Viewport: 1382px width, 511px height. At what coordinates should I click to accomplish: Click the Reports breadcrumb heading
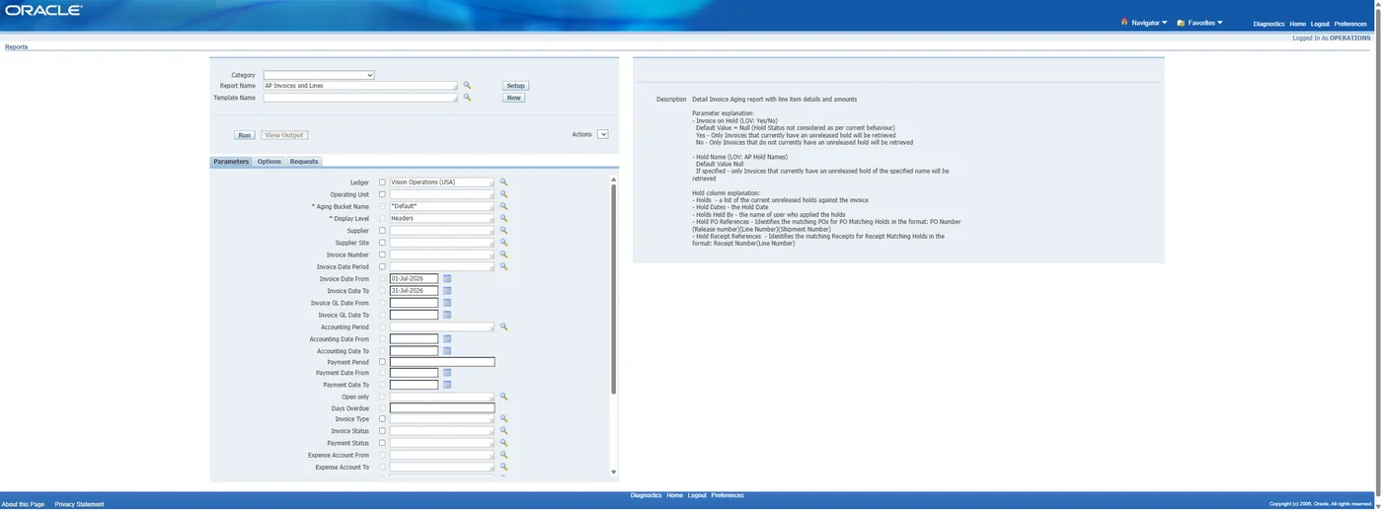coord(17,46)
